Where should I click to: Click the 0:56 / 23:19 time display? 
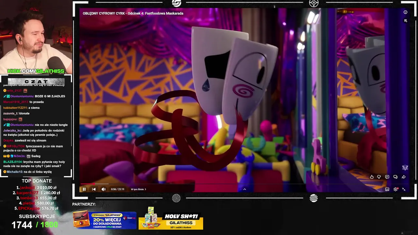click(118, 189)
